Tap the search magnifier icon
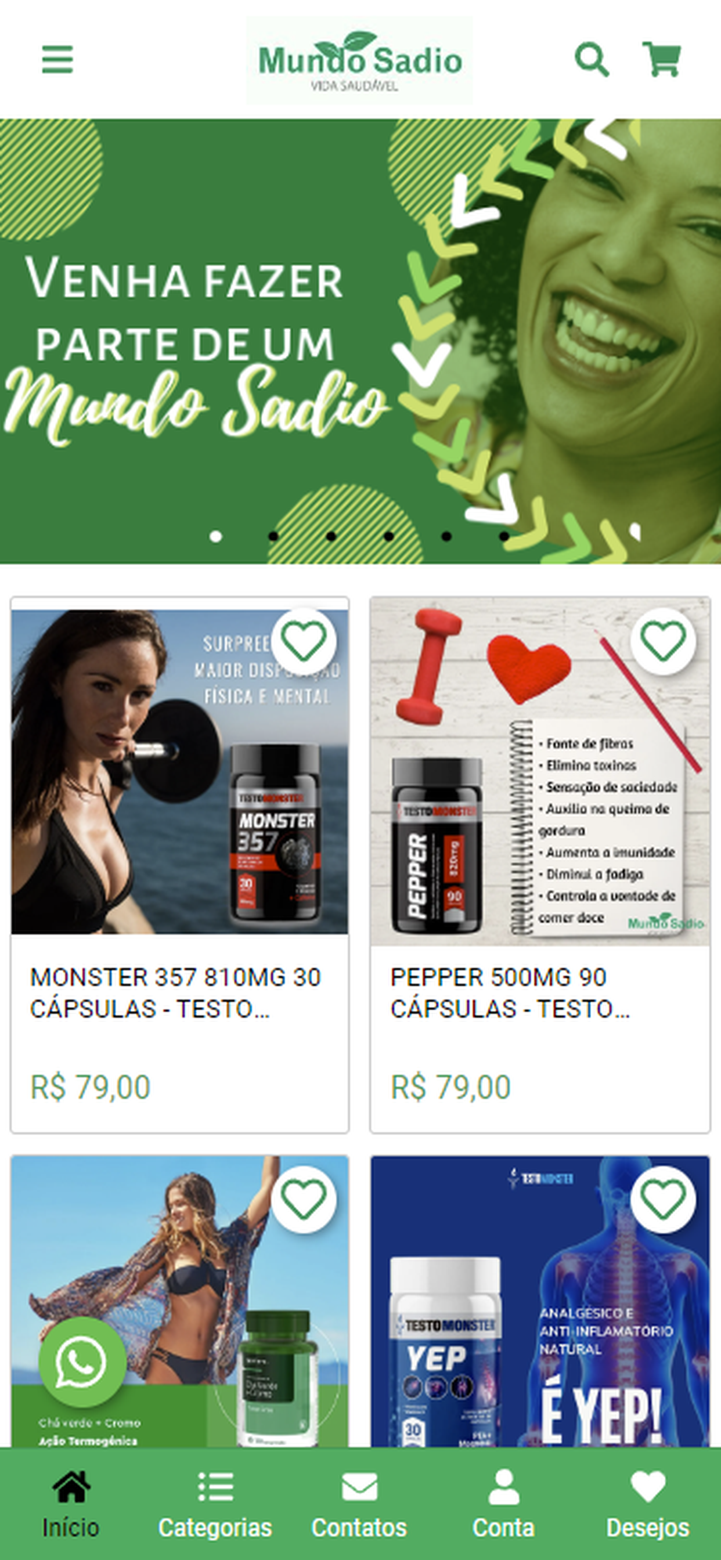This screenshot has height=1560, width=721. (x=592, y=59)
